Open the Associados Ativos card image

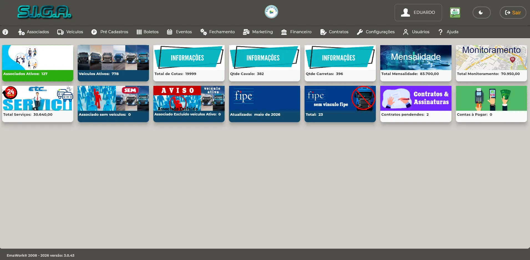pyautogui.click(x=38, y=58)
